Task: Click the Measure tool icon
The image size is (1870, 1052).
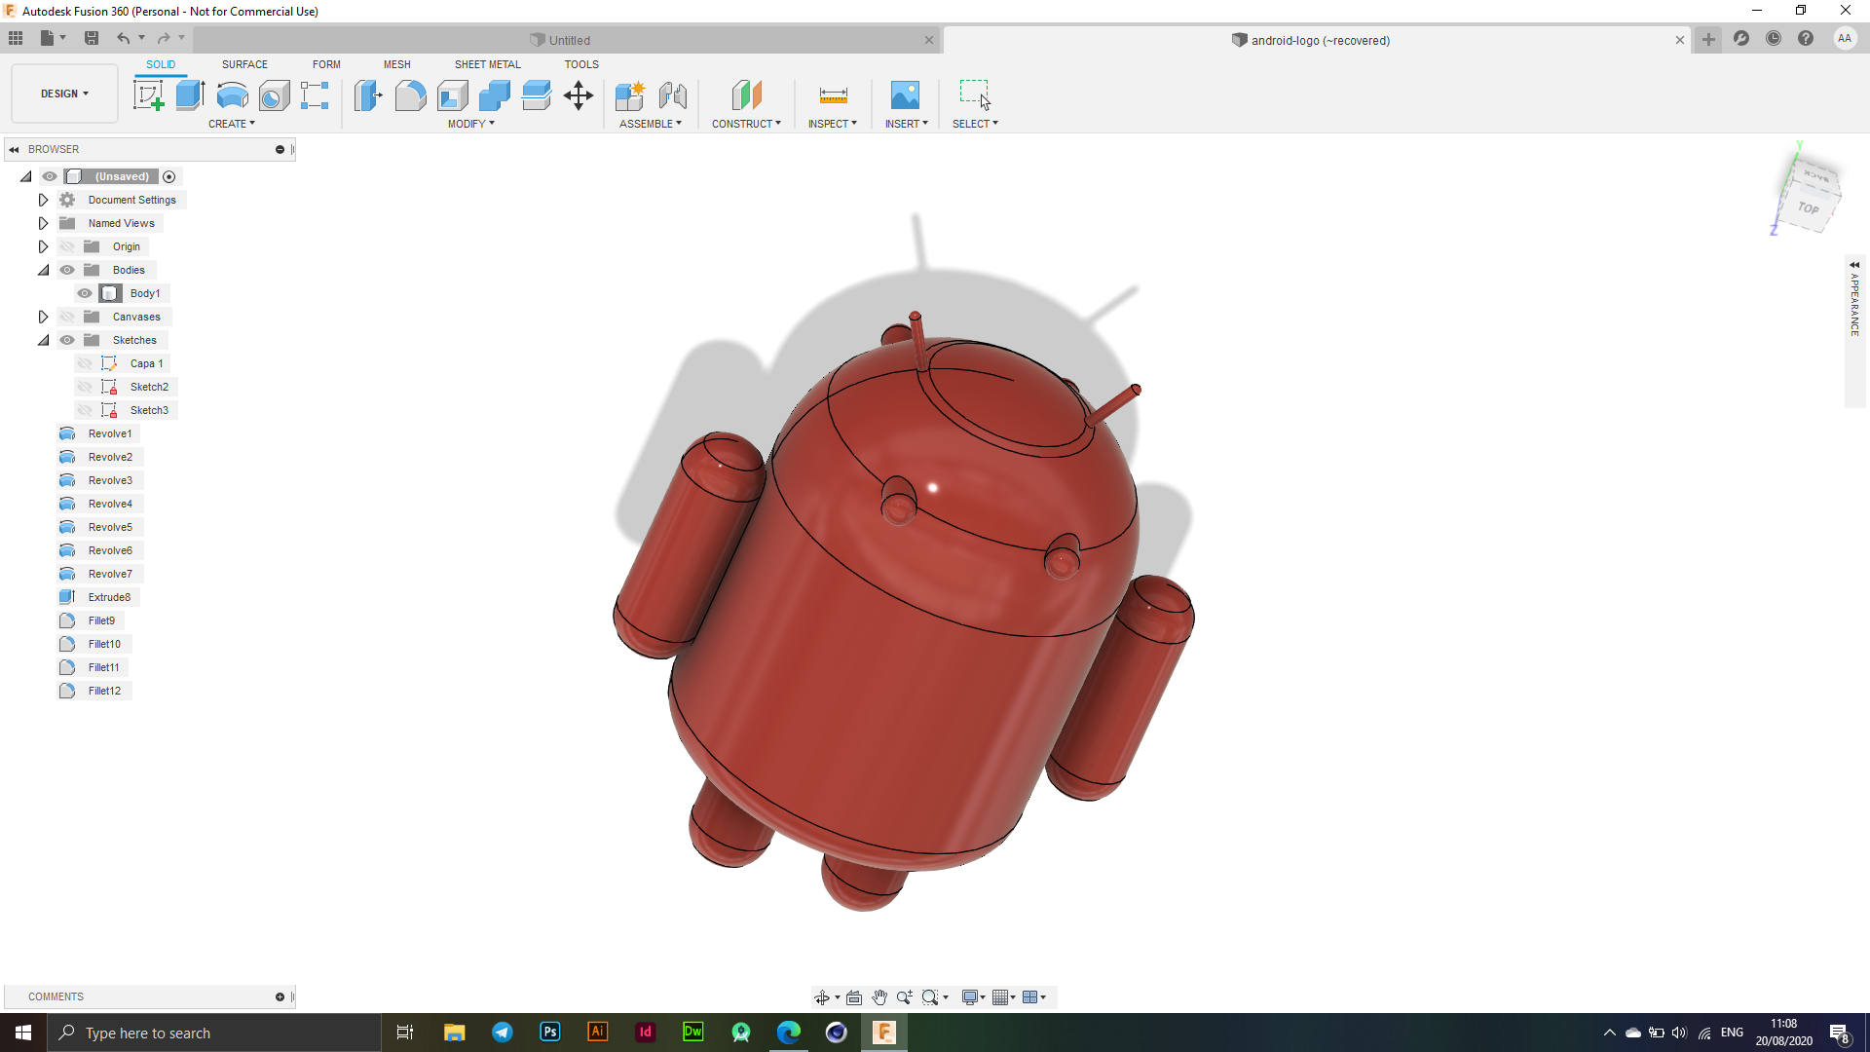Action: [833, 95]
